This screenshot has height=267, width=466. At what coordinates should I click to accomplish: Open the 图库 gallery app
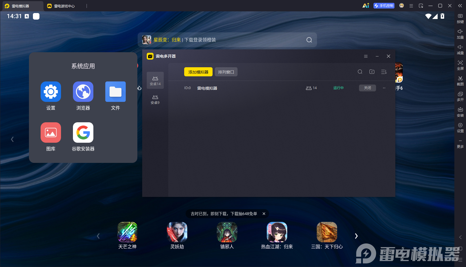tap(51, 137)
